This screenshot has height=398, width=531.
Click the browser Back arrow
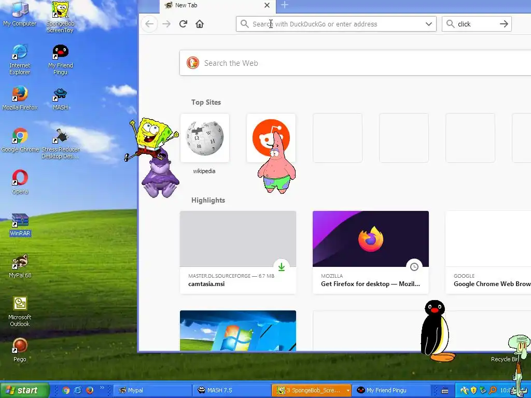coord(149,24)
